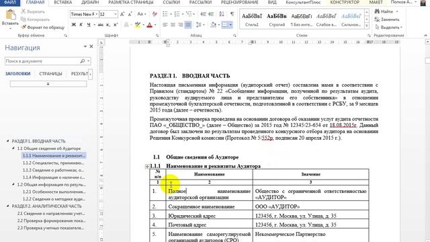430x242 pixels.
Task: Apply the Строгий style from the gallery
Action: 277,19
